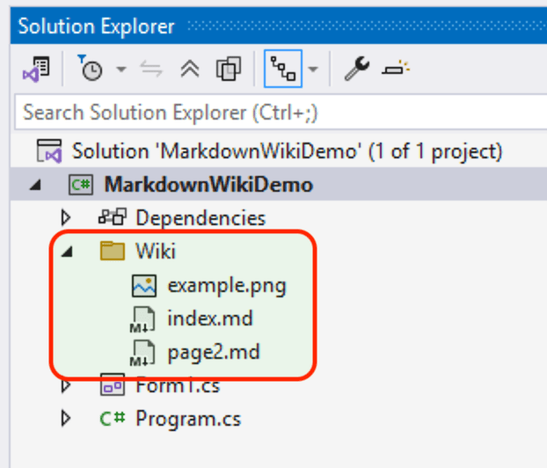Collapse the Wiki folder arrow
Image resolution: width=547 pixels, height=468 pixels.
(65, 252)
